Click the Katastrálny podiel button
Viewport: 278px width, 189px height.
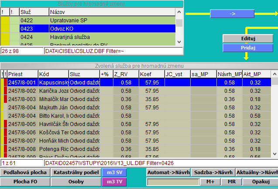(76, 172)
